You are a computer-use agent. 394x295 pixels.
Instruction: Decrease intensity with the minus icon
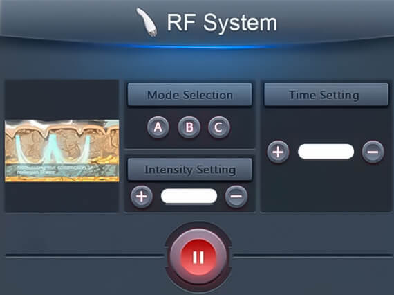[x=236, y=197]
